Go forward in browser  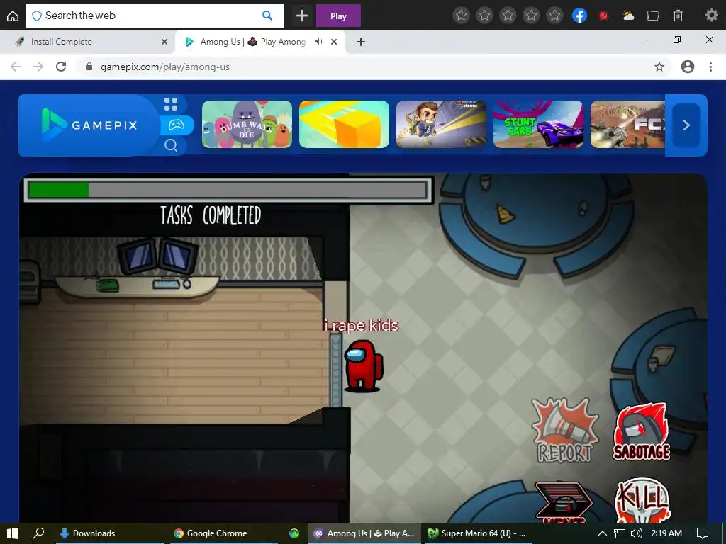click(38, 67)
